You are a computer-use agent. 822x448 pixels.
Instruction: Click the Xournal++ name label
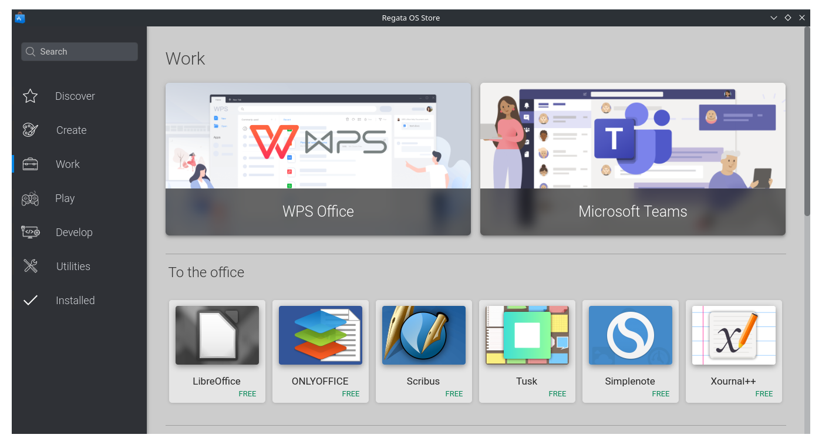click(x=733, y=381)
